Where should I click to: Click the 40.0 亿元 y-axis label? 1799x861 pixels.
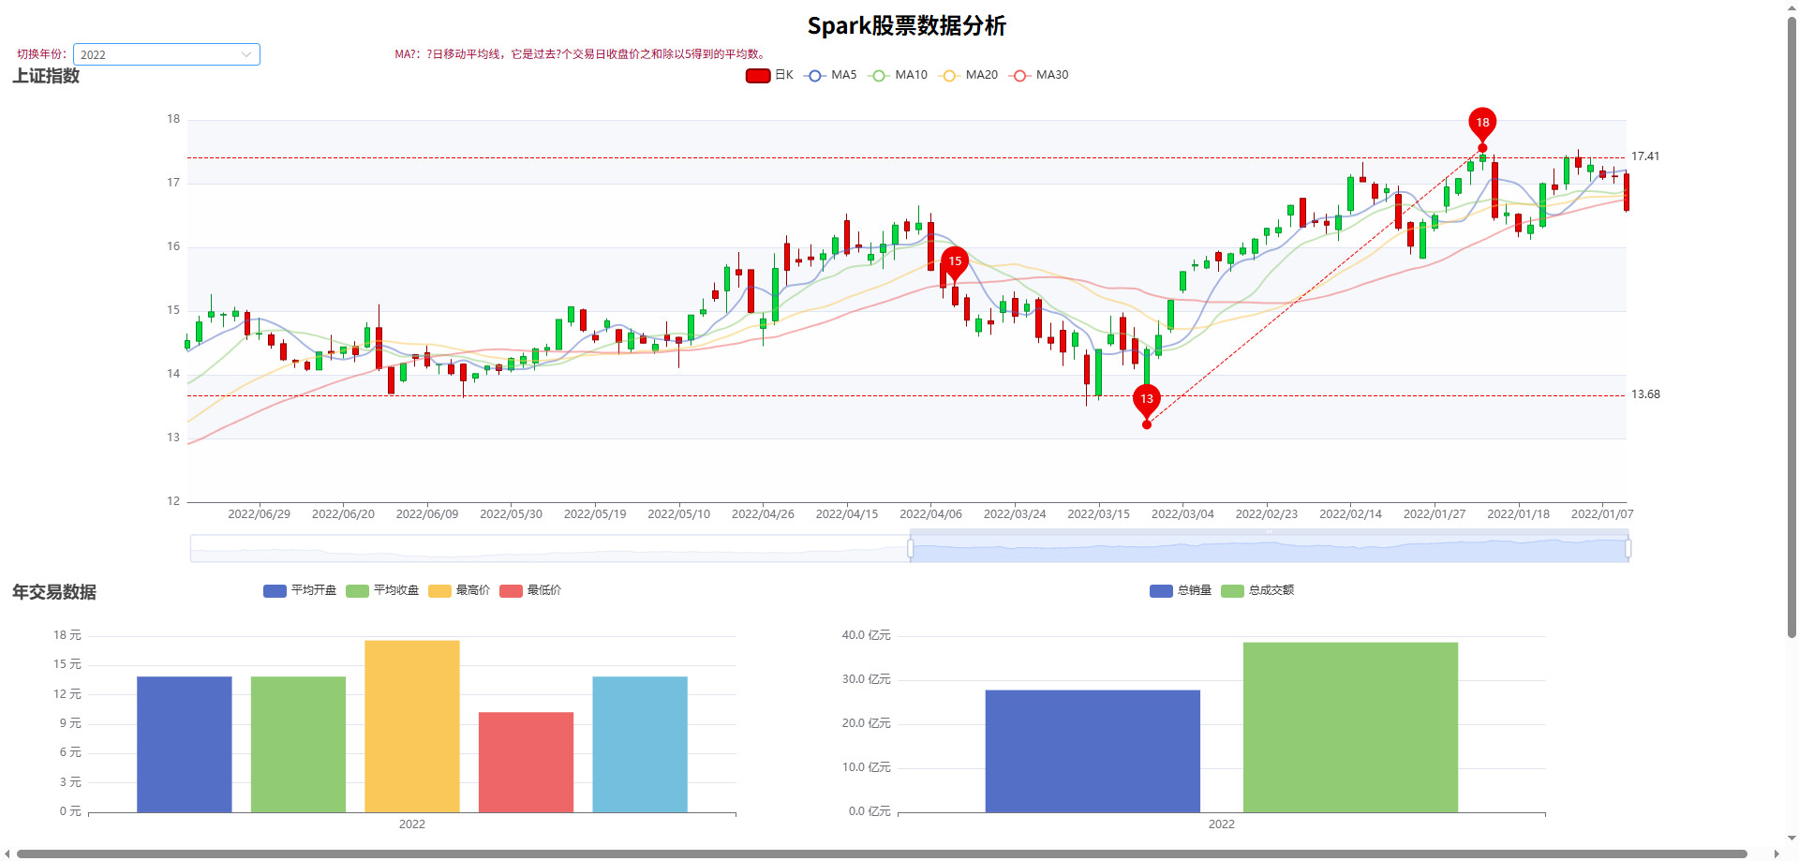tap(867, 635)
